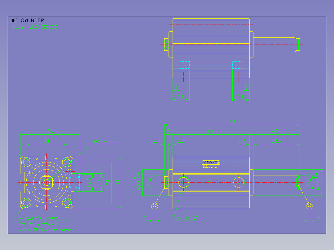This screenshot has height=250, width=334.
Task: Click the left 6 dimension in top view
Action: click(176, 87)
